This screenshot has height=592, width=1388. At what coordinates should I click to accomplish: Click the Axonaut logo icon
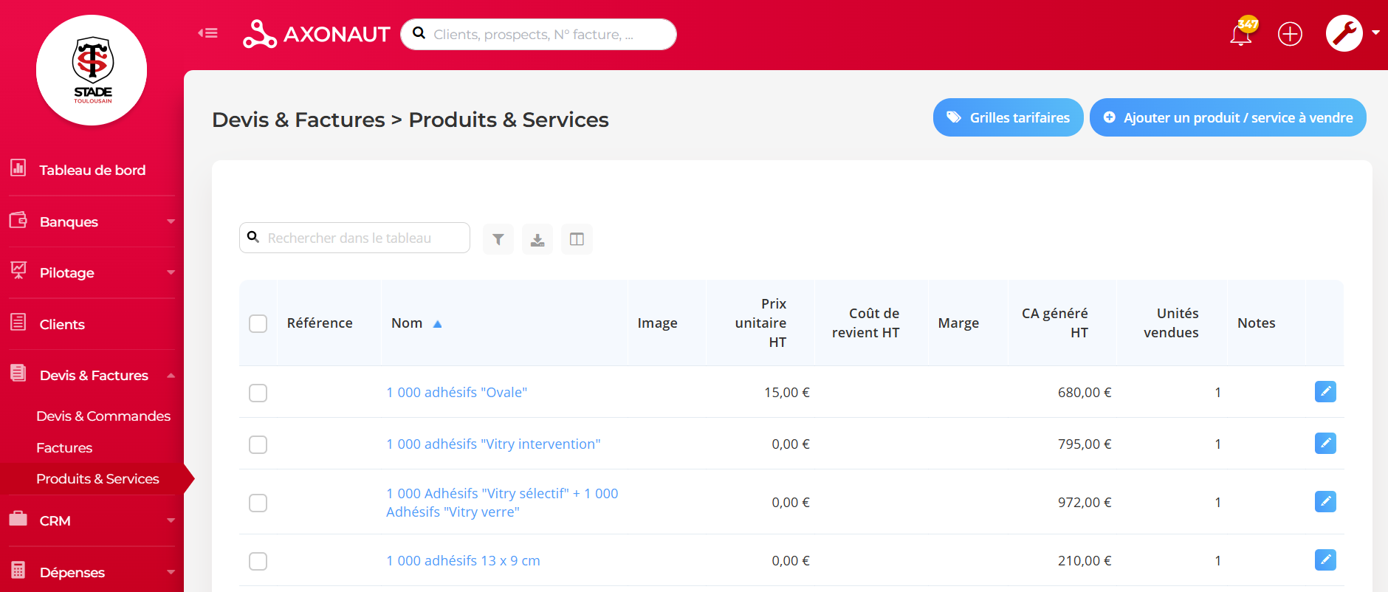tap(259, 34)
